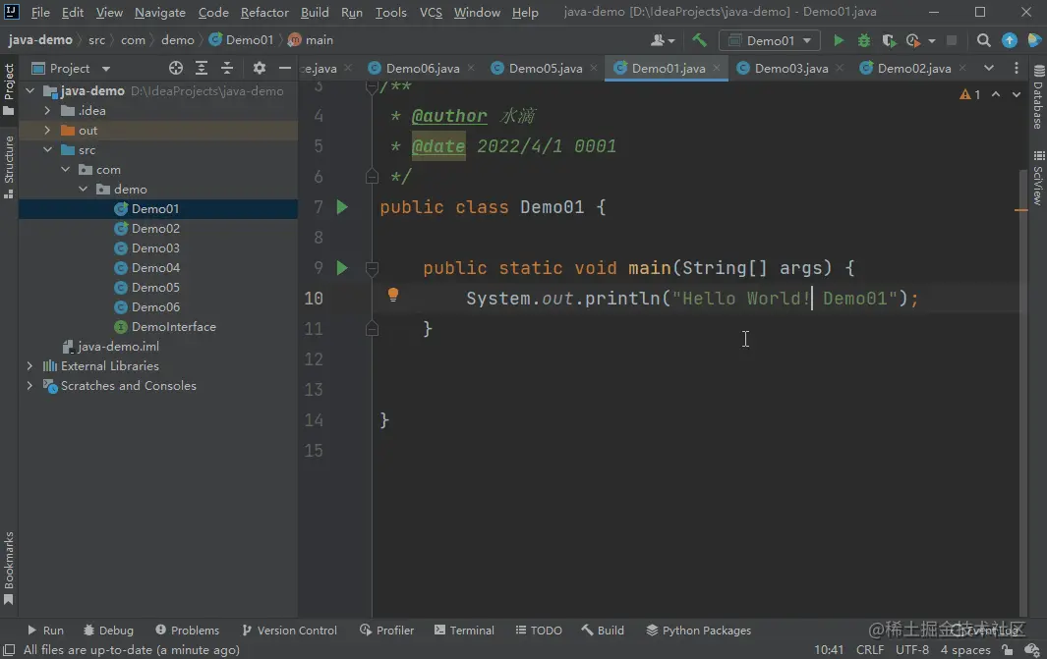The height and width of the screenshot is (659, 1047).
Task: Open Project panel gear options
Action: click(x=260, y=68)
